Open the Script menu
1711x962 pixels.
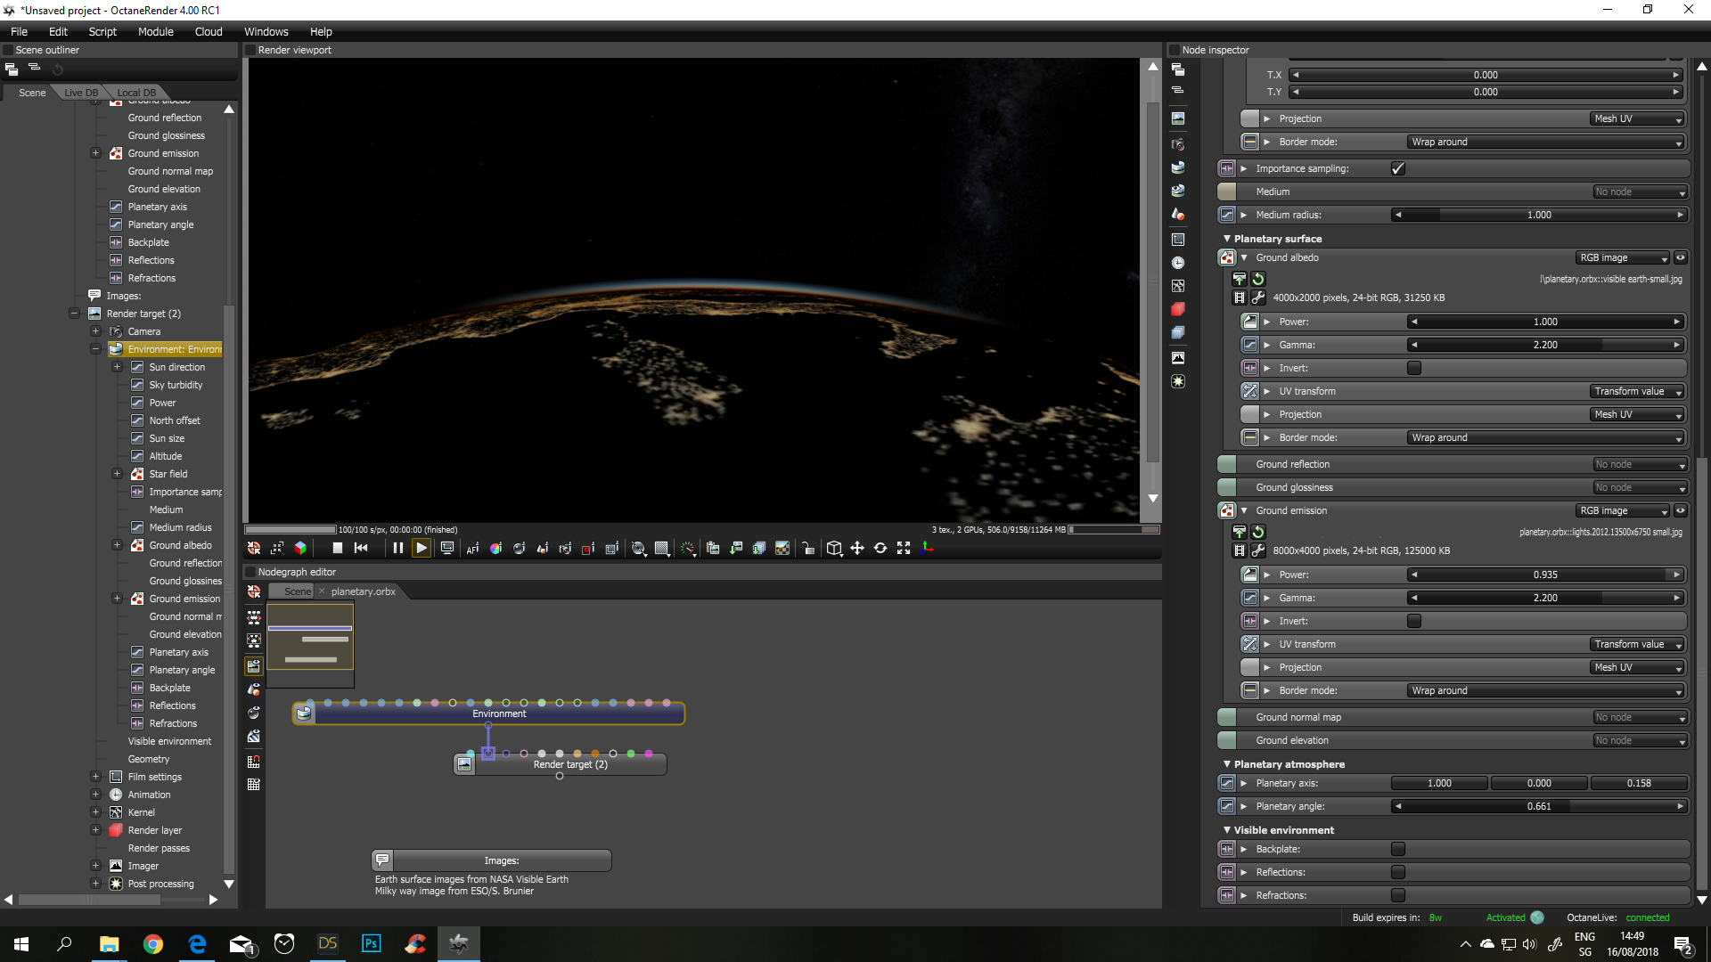(x=102, y=31)
